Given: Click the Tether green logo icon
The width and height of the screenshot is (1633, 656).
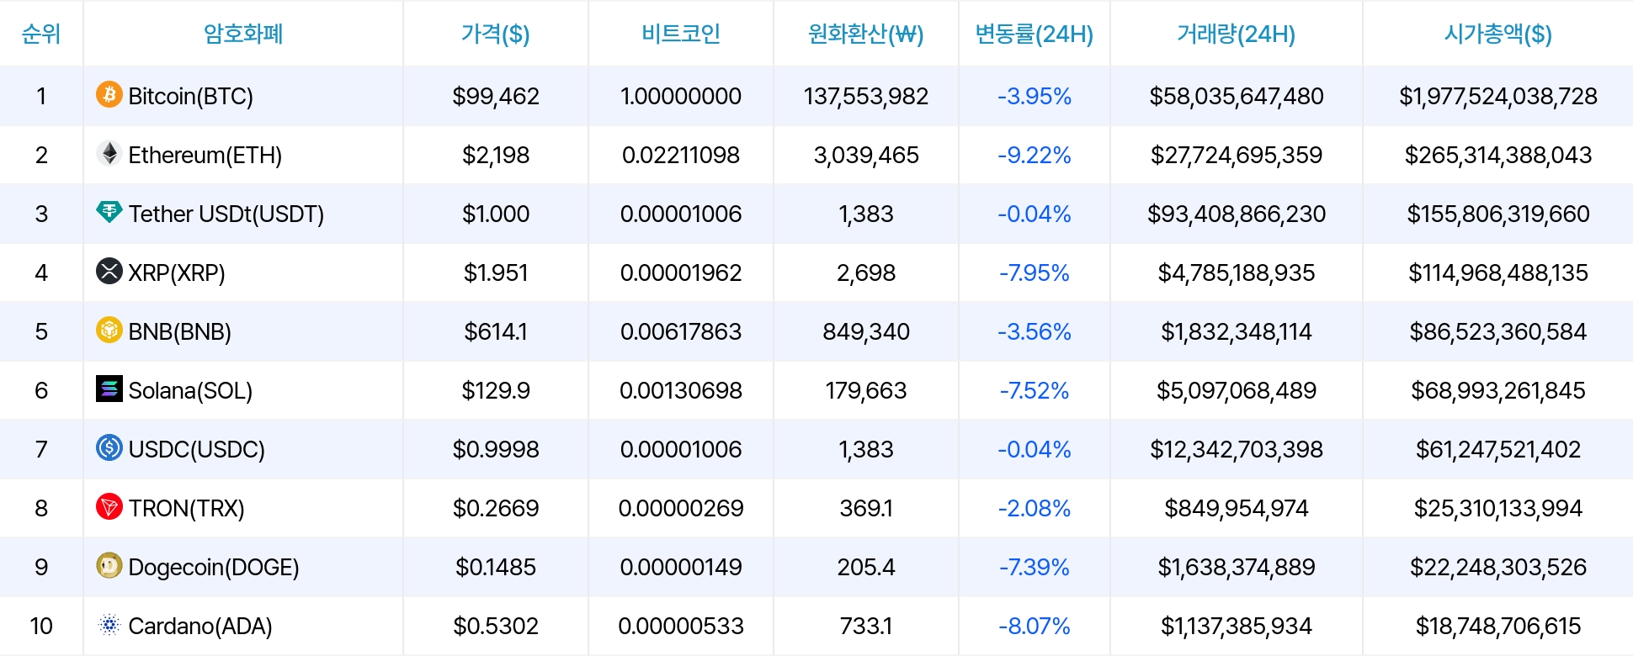Looking at the screenshot, I should (x=109, y=213).
